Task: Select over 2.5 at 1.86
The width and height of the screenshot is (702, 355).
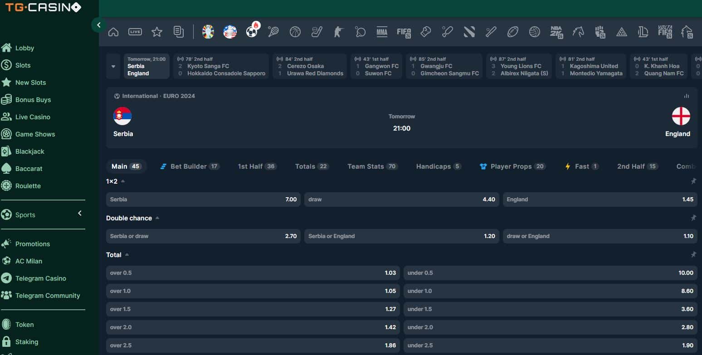Action: coord(253,345)
